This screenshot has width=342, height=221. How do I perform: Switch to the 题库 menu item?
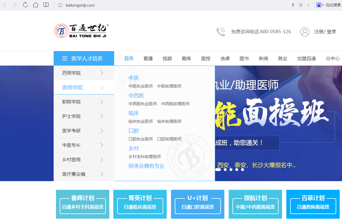(186, 59)
